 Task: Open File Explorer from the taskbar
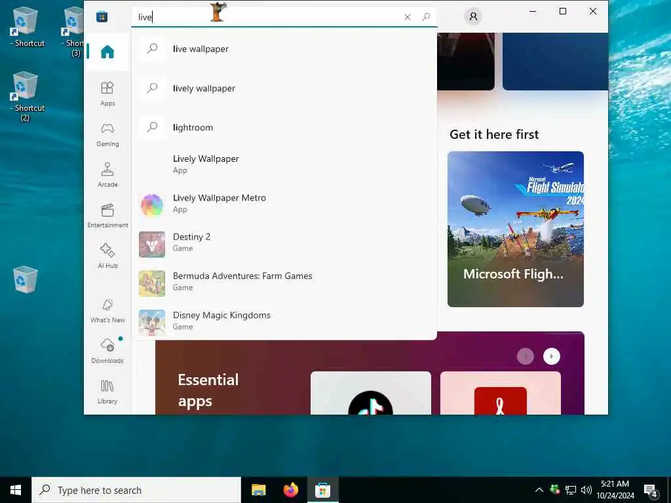pos(258,490)
